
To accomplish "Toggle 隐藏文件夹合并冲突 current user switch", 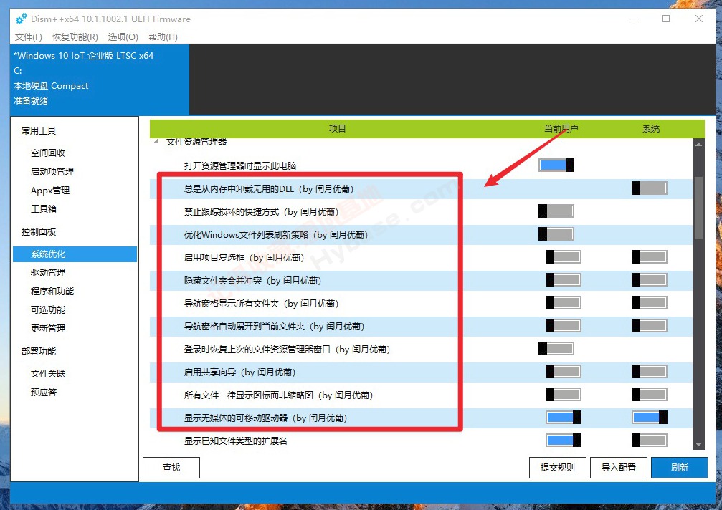I will [x=563, y=279].
